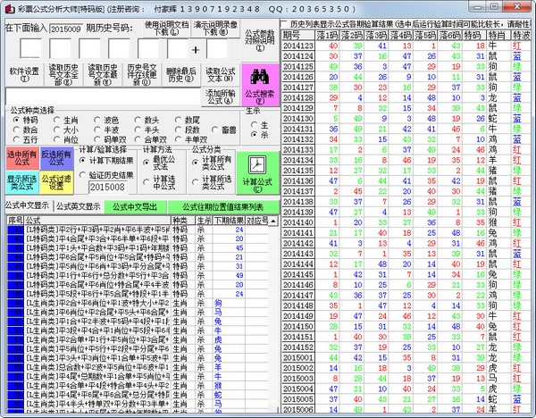This screenshot has width=536, height=418.
Task: Click the cyan 显示所选类公式 button
Action: click(22, 182)
